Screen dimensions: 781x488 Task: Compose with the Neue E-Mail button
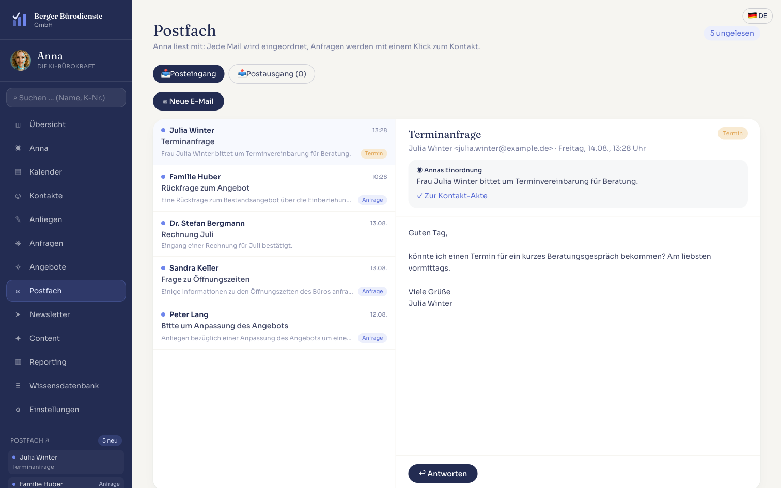click(x=189, y=101)
